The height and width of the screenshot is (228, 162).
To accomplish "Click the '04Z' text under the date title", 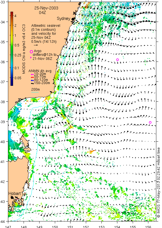I will [x=43, y=13].
